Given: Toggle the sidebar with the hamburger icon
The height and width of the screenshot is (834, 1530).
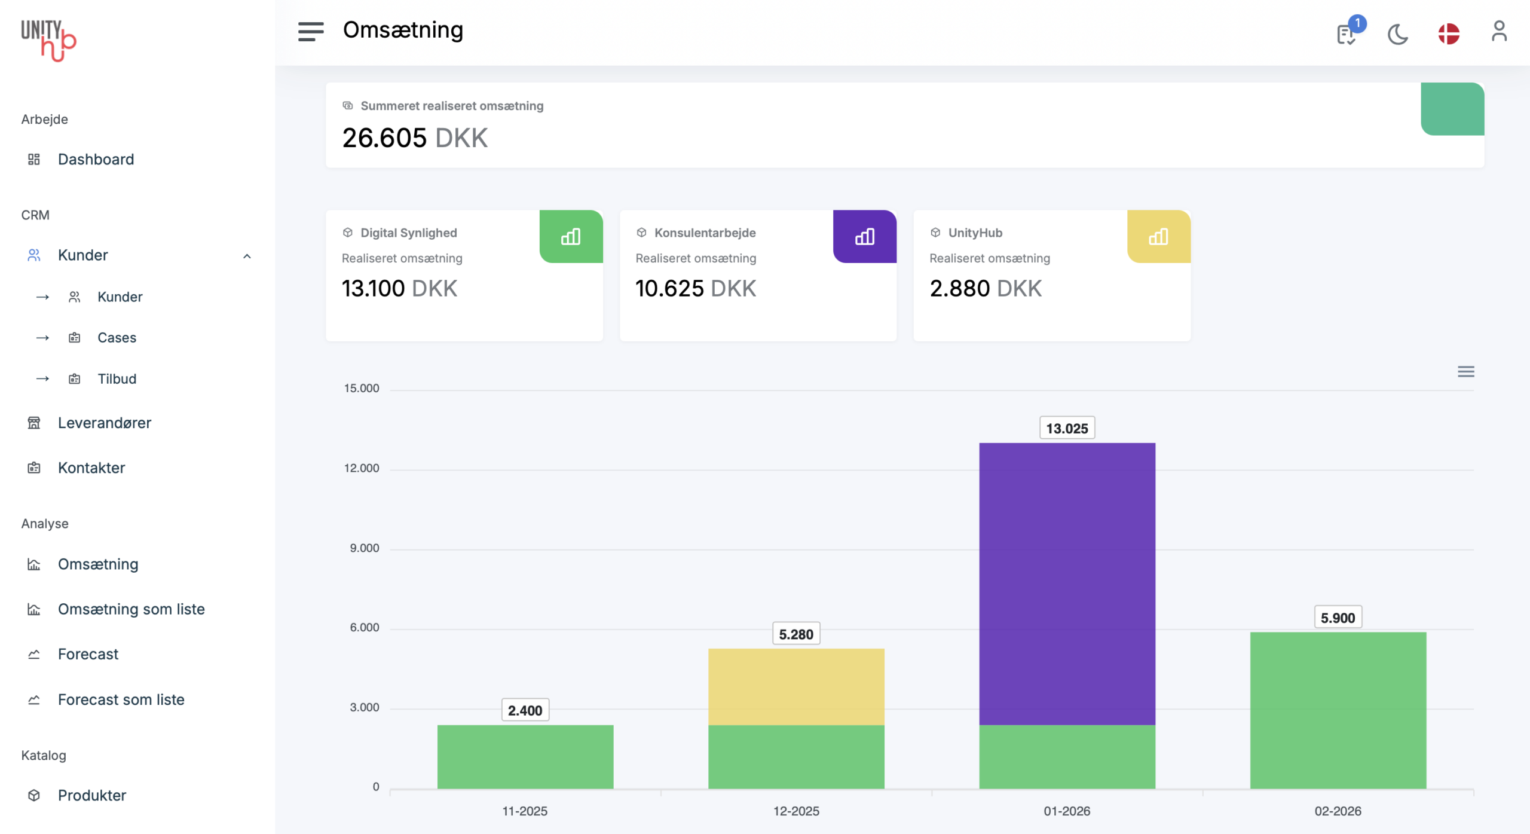Looking at the screenshot, I should click(x=310, y=31).
